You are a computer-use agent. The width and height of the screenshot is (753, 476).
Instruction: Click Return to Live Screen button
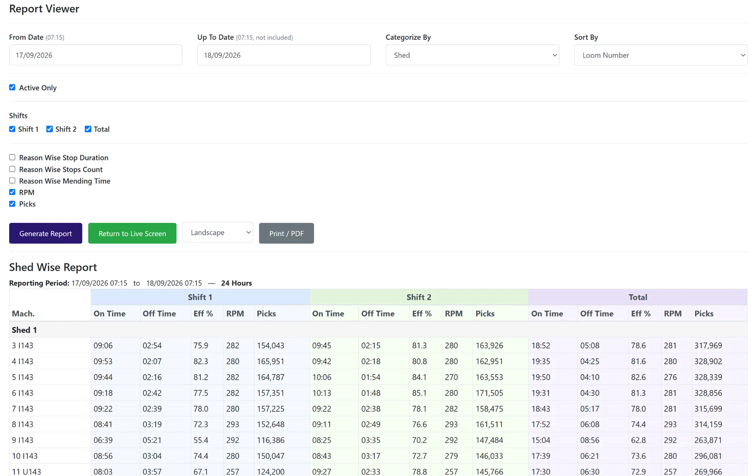tap(132, 233)
